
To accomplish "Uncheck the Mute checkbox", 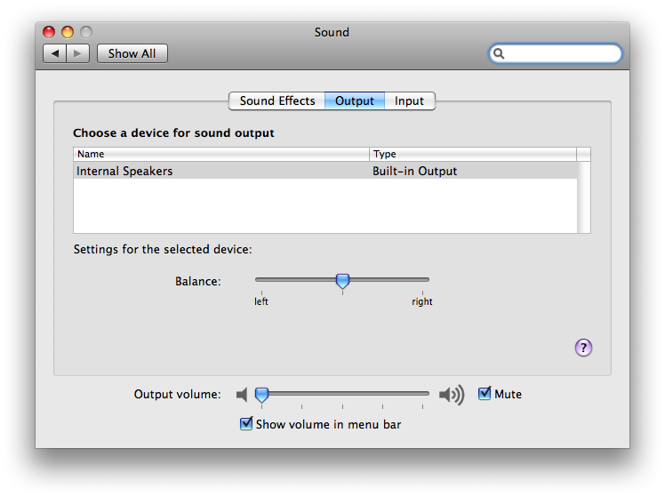I will [x=485, y=393].
